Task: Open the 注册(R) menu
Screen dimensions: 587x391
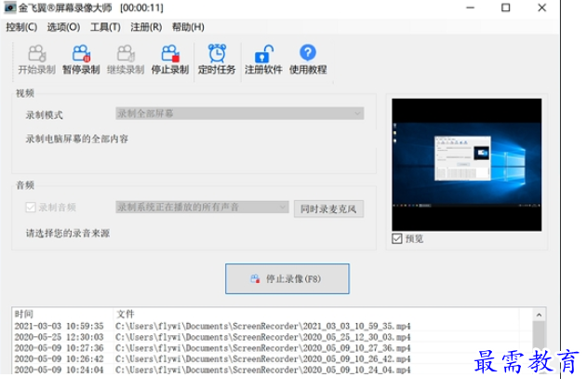Action: tap(146, 27)
